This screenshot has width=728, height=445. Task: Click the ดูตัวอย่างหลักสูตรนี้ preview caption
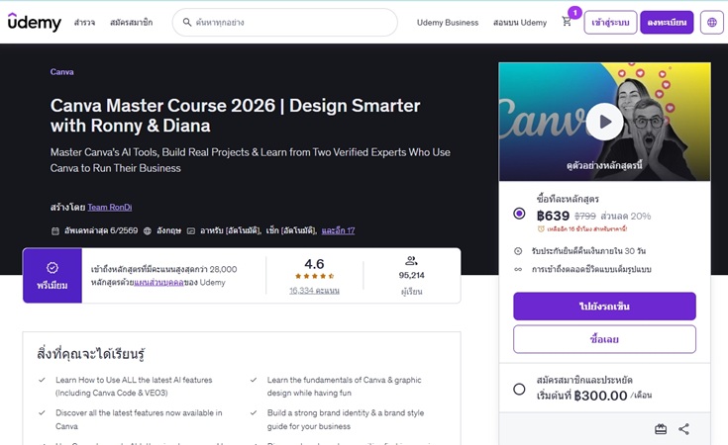(x=604, y=165)
